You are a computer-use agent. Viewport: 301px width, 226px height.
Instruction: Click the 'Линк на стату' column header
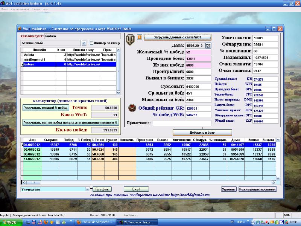point(83,50)
